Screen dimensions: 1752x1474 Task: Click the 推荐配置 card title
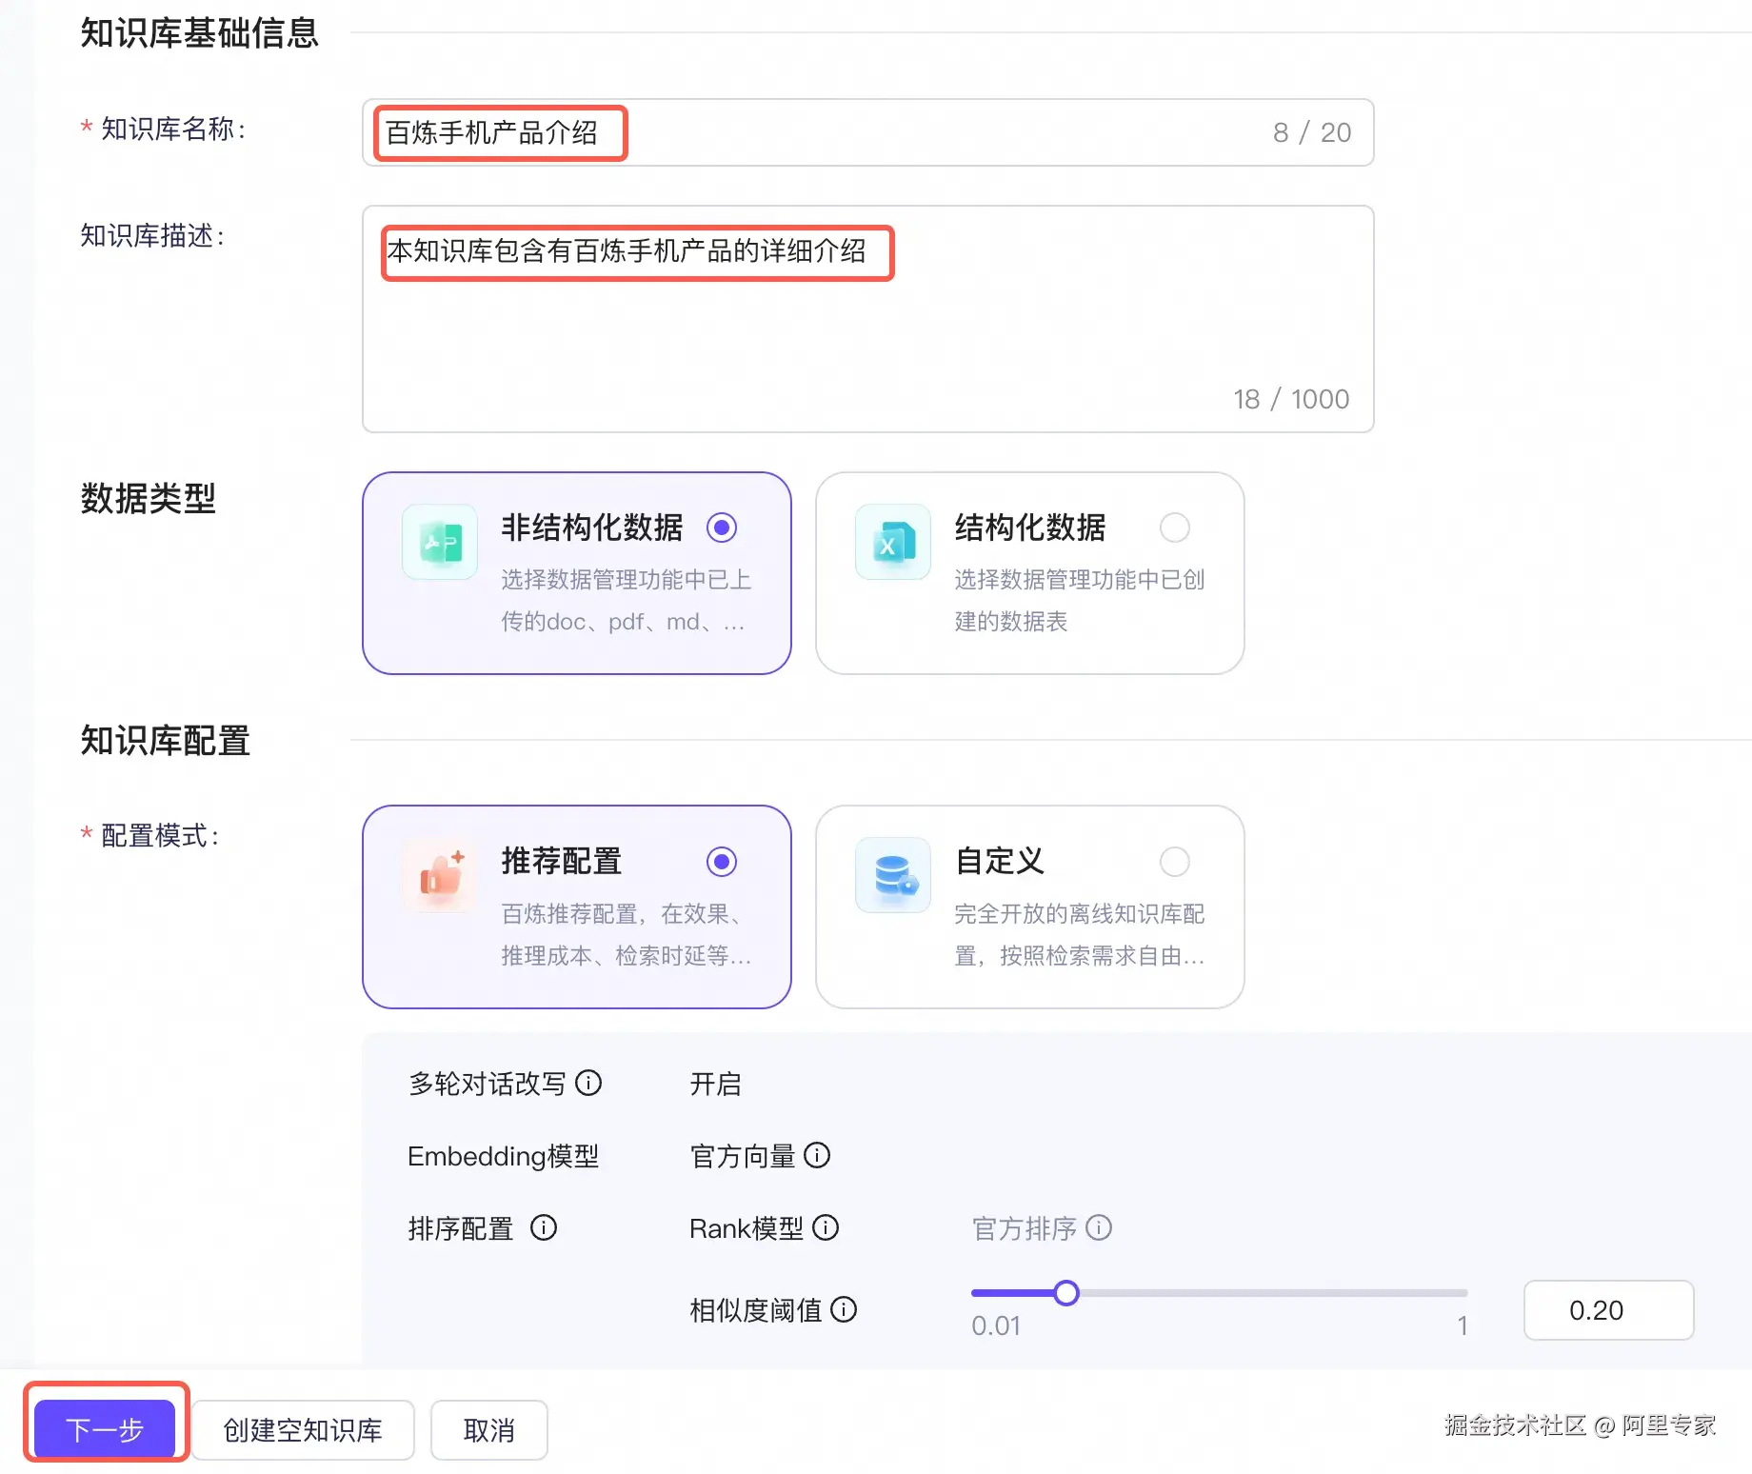[562, 861]
